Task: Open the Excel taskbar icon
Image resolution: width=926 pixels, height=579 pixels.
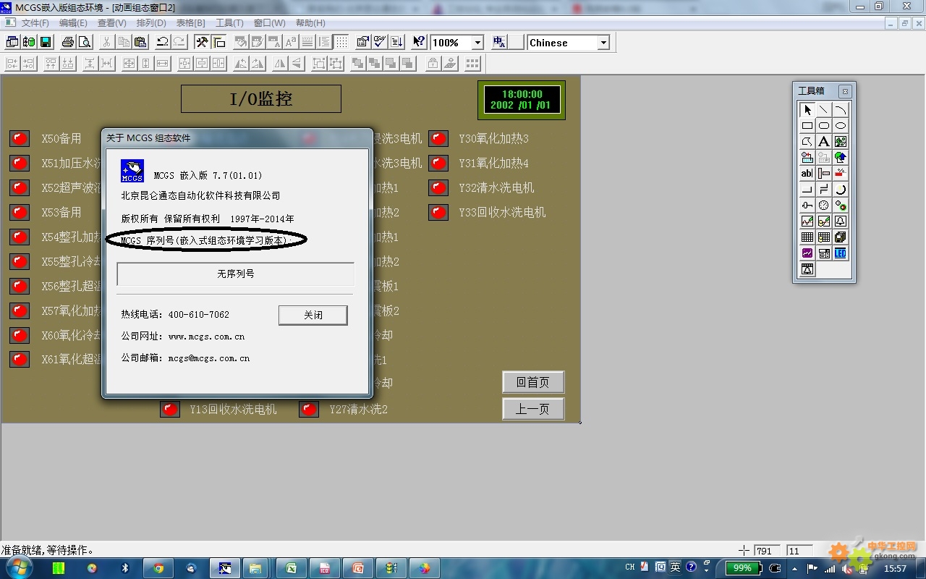Action: [x=291, y=568]
